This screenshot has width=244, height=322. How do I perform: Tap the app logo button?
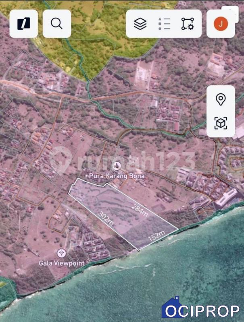tap(24, 24)
